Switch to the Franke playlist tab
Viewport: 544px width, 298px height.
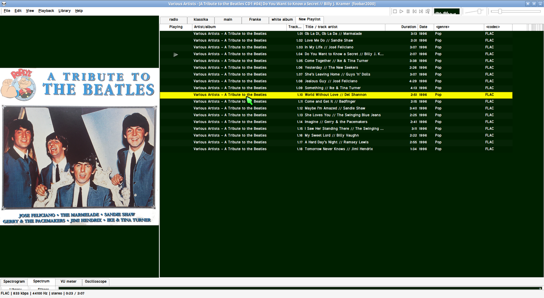click(x=255, y=19)
